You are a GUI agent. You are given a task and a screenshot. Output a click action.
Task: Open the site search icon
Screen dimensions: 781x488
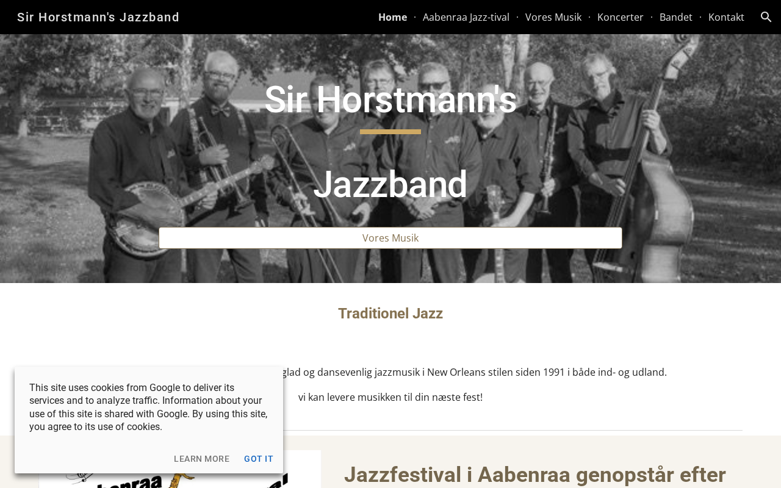coord(766,17)
